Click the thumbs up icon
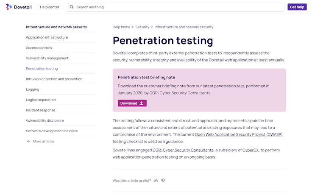 click(x=156, y=181)
